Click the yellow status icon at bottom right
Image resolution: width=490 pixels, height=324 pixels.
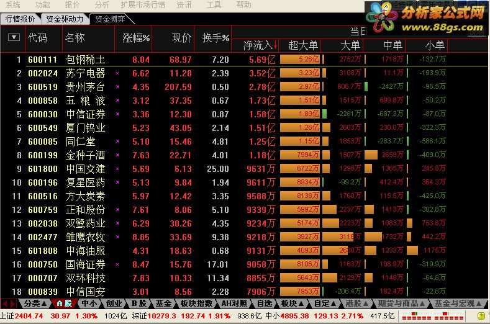481,316
